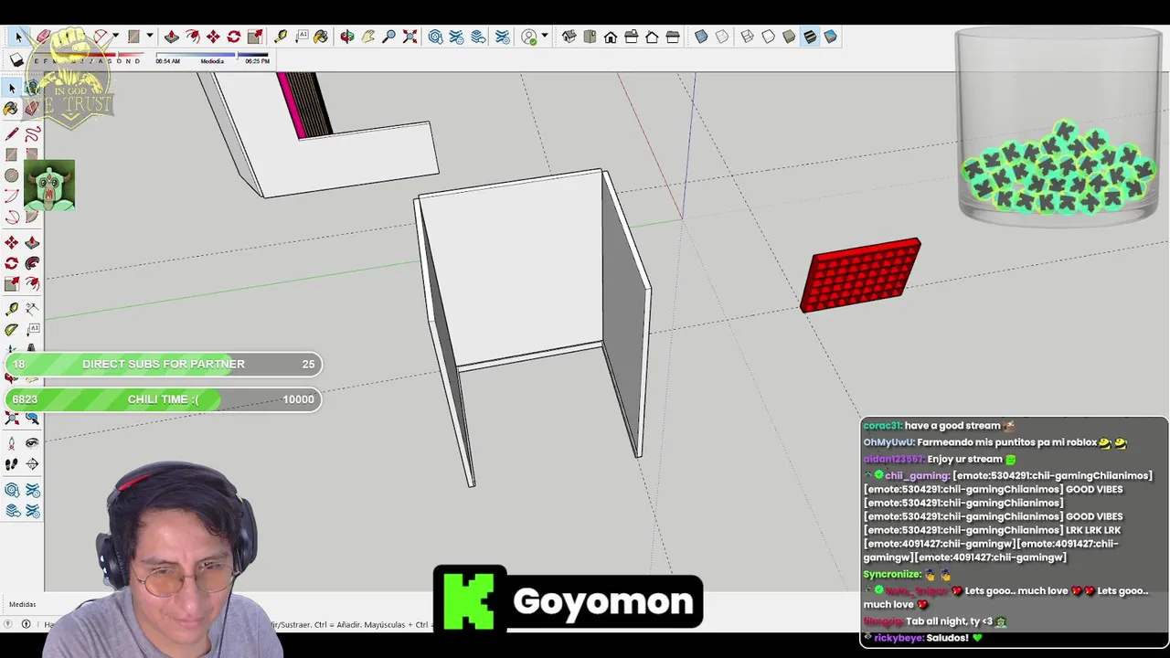Activate the Follow Me tool
The image size is (1170, 658).
point(32,263)
